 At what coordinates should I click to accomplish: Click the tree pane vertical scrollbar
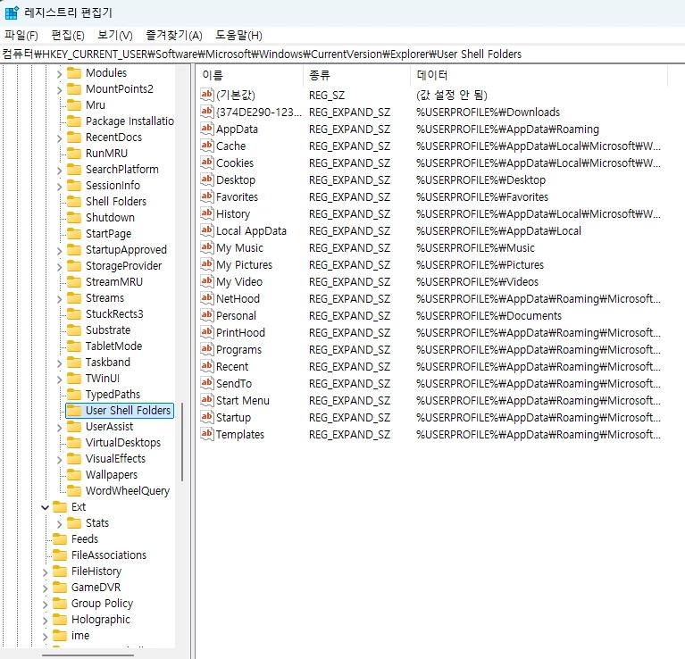click(182, 441)
